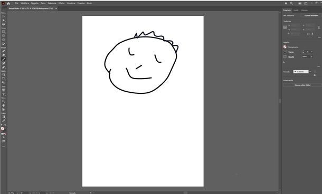Click the Opacità label link

click(x=291, y=57)
